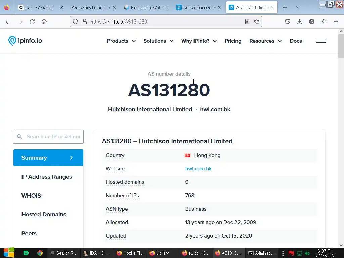Open the Peers section
344x258 pixels.
(29, 234)
